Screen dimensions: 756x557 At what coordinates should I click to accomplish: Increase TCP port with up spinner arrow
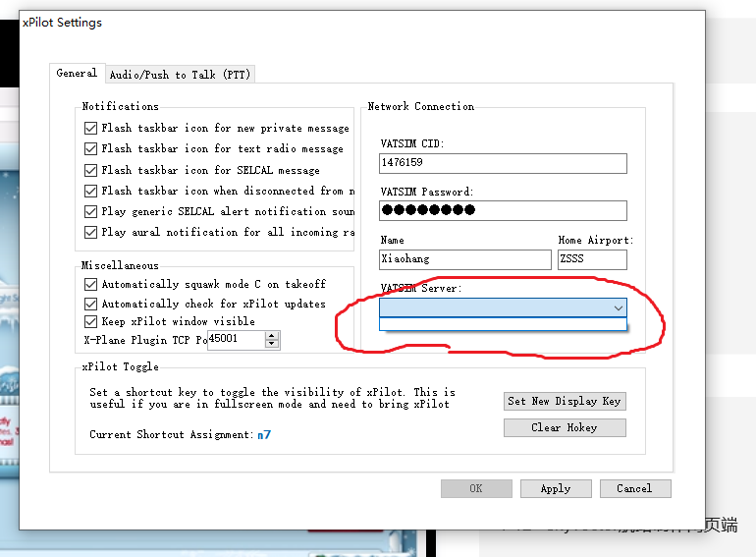click(x=272, y=335)
